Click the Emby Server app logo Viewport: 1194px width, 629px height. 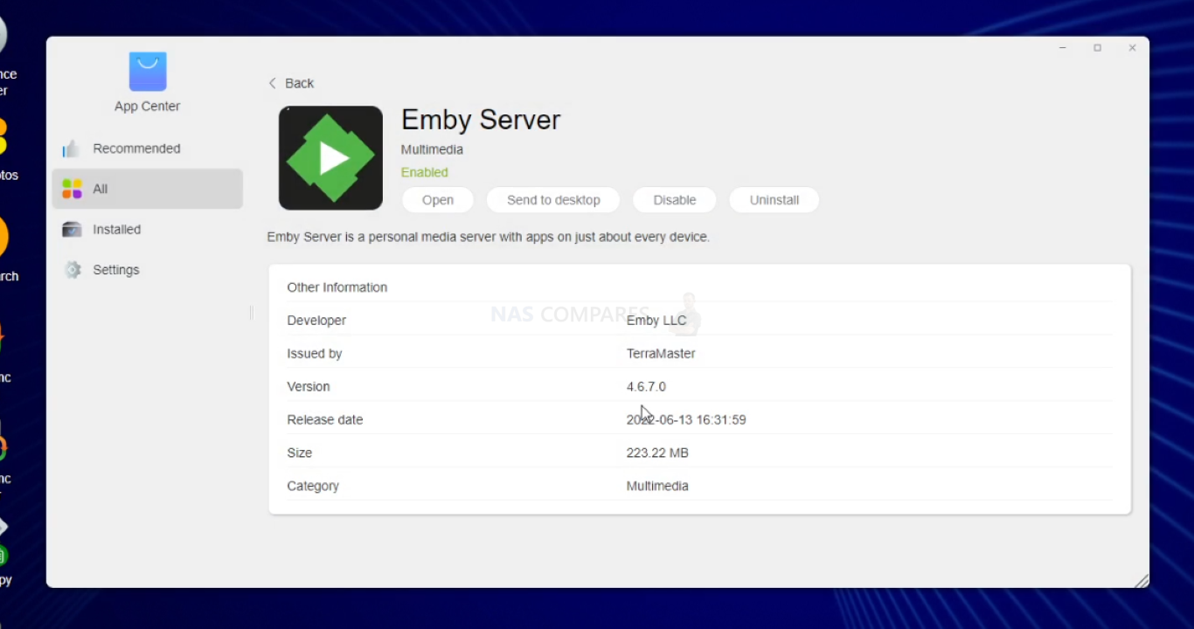pyautogui.click(x=330, y=158)
